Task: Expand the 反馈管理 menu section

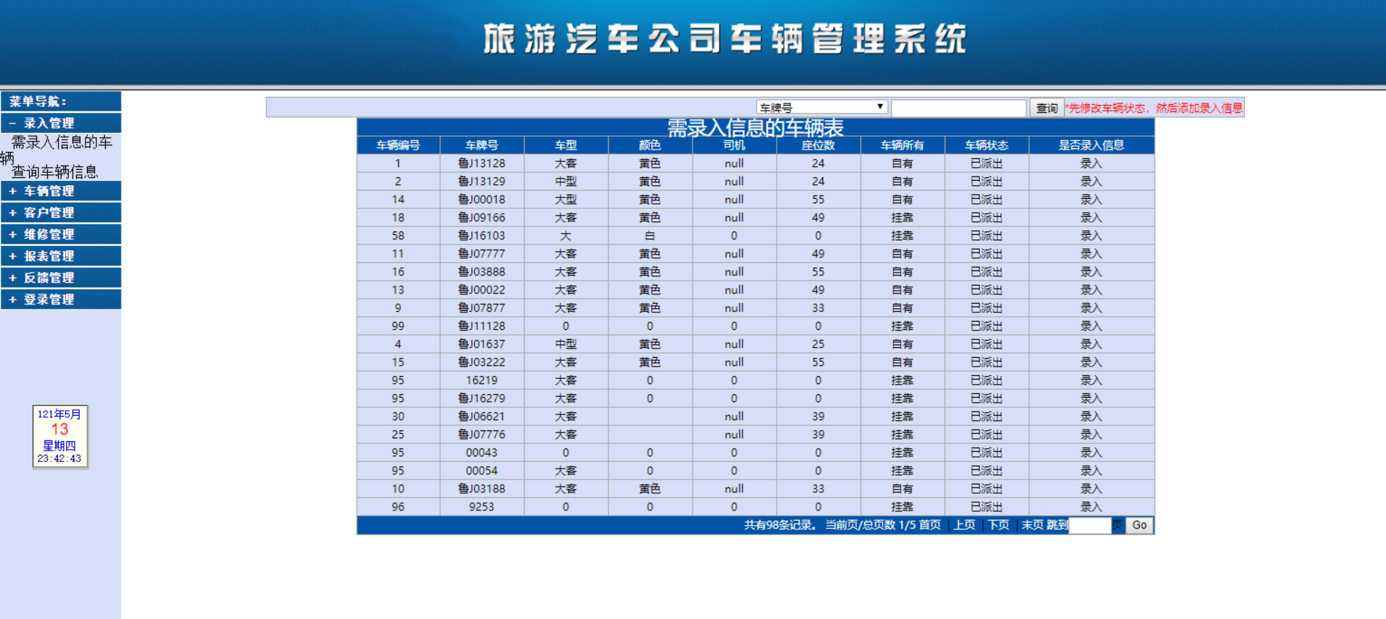Action: 61,278
